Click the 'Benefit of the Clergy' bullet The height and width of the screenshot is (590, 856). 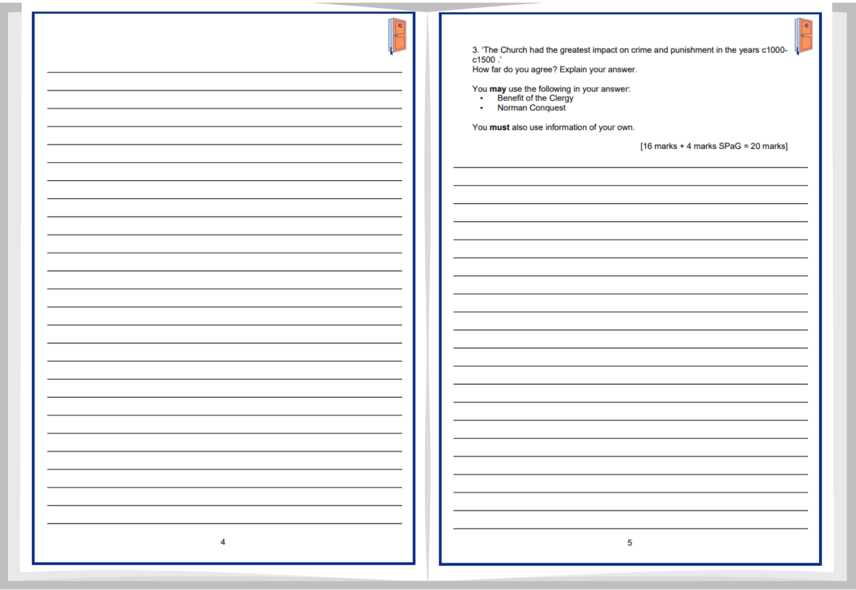tap(535, 98)
